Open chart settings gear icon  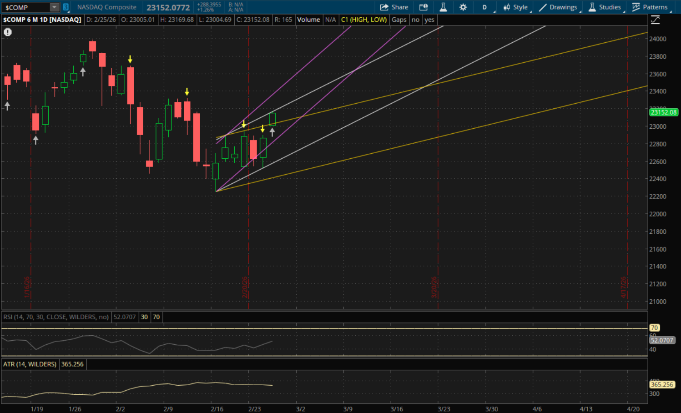[x=463, y=7]
